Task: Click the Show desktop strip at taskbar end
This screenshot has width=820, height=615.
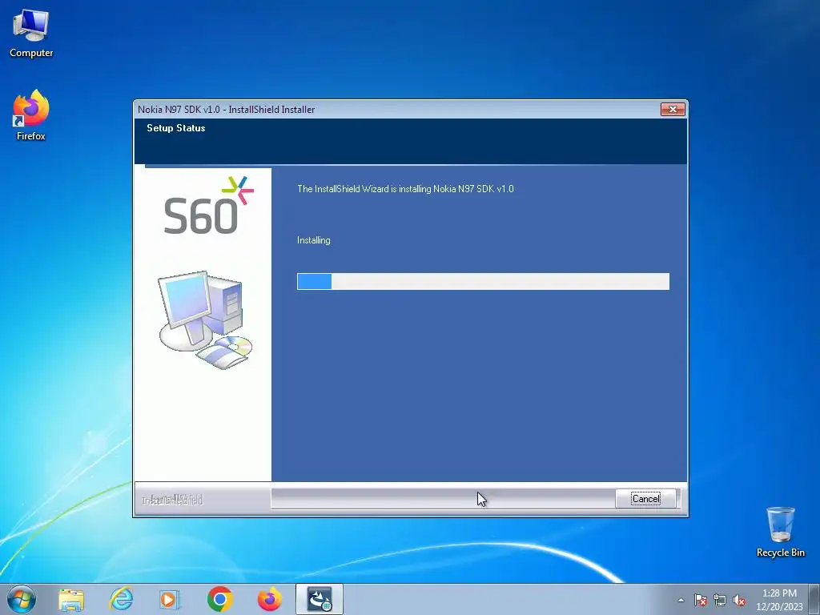Action: pyautogui.click(x=814, y=599)
